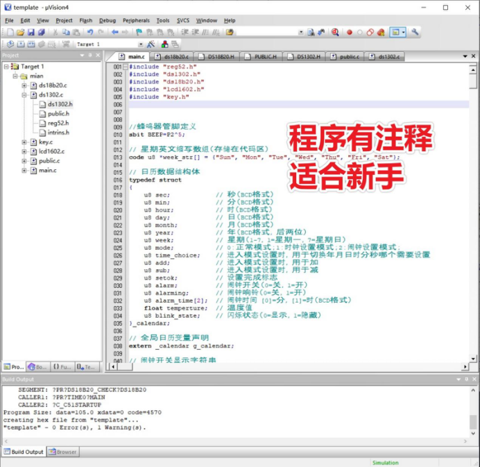Switch to the Functions panel tab
The width and height of the screenshot is (480, 467).
(x=62, y=367)
